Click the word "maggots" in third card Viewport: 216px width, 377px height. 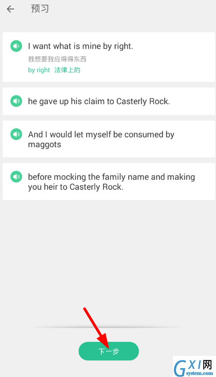(45, 145)
